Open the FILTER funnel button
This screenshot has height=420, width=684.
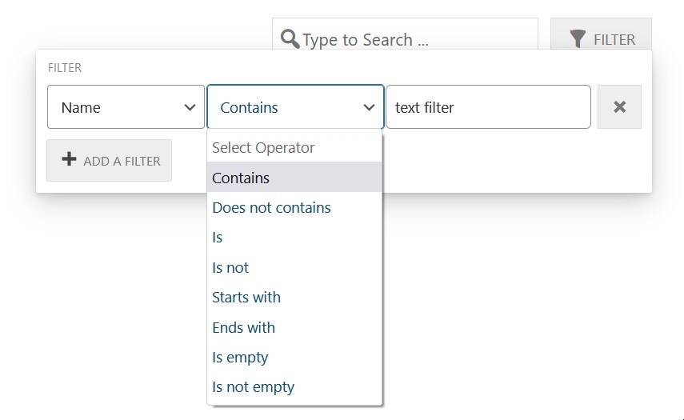coord(601,35)
